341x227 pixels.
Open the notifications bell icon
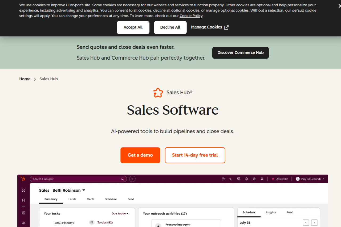[x=262, y=179]
